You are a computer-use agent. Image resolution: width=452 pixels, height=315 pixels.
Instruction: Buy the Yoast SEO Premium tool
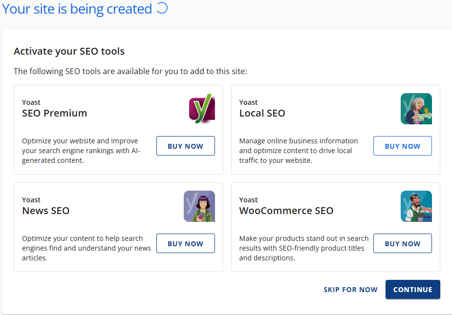[185, 145]
